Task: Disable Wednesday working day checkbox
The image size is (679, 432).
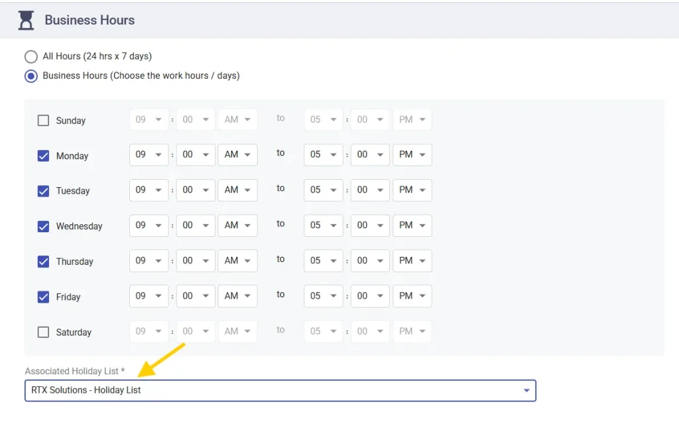Action: (44, 226)
